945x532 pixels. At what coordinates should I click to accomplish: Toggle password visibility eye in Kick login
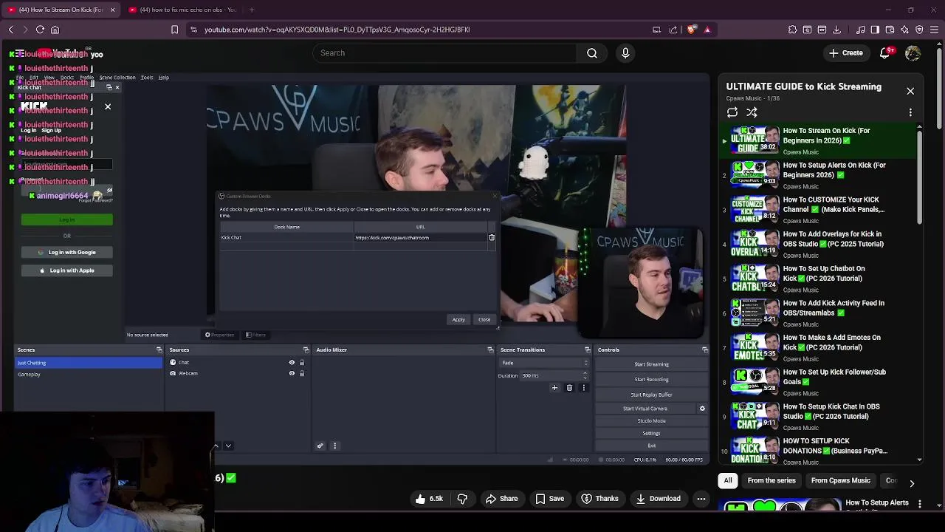click(x=109, y=191)
